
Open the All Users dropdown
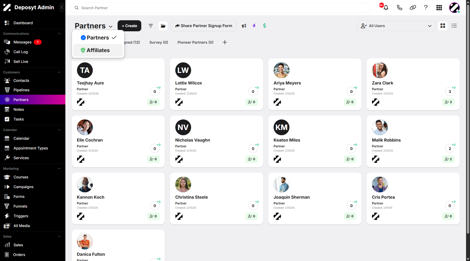tap(396, 26)
